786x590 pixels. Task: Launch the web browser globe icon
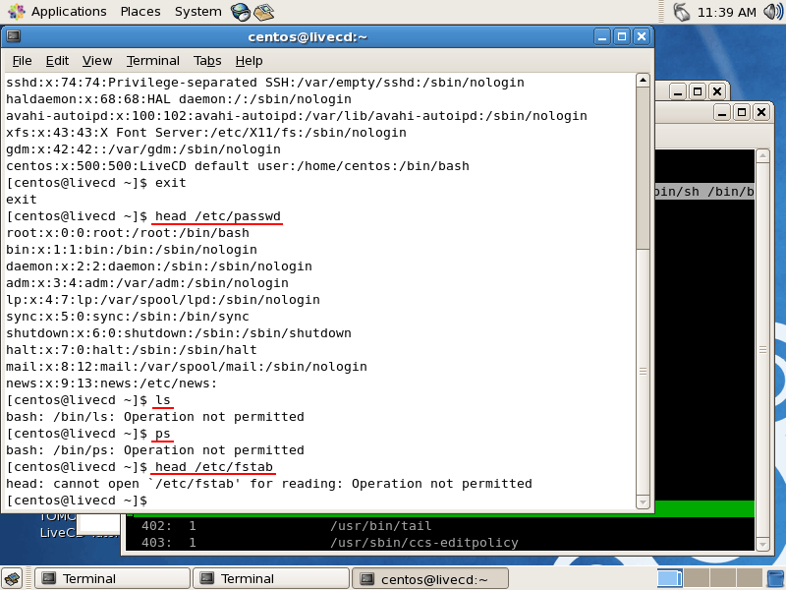click(241, 12)
